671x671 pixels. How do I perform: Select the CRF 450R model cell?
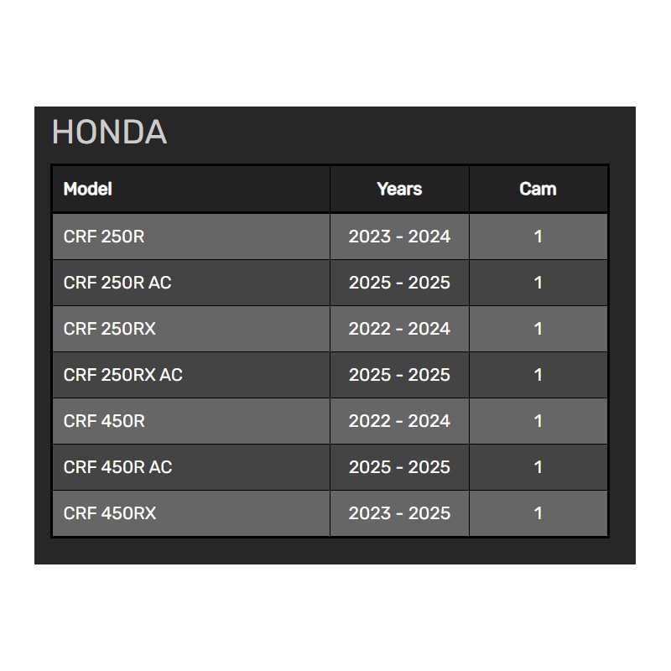coord(104,421)
